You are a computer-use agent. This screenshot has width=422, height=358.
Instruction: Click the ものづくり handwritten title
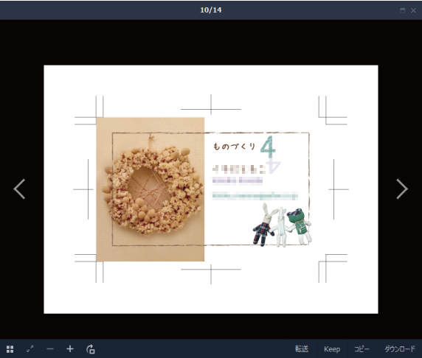click(x=234, y=147)
